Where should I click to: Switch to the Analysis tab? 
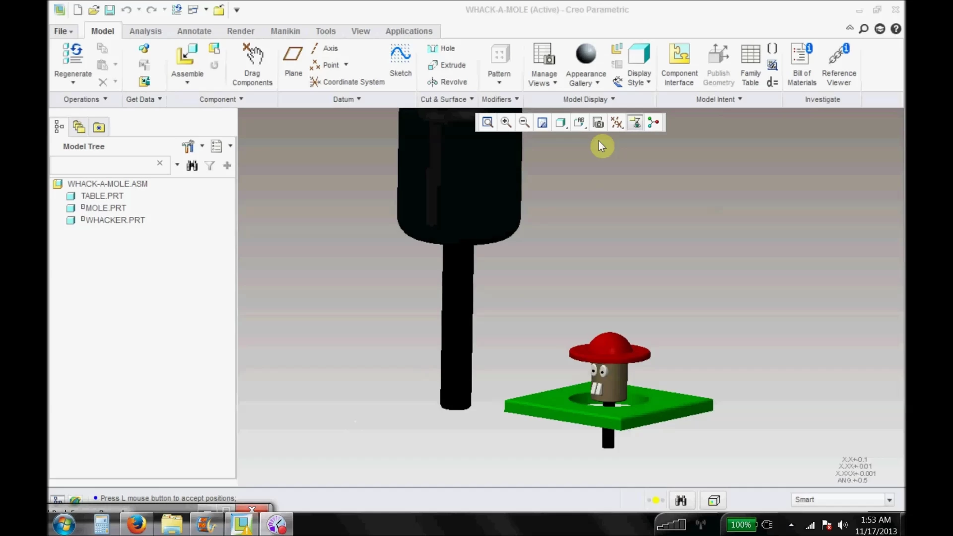(x=145, y=31)
